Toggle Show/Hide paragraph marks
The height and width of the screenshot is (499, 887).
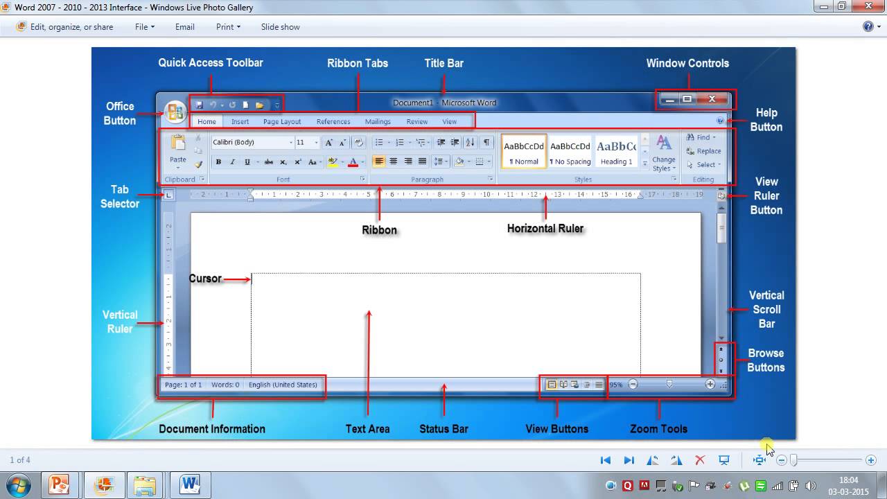pyautogui.click(x=486, y=142)
